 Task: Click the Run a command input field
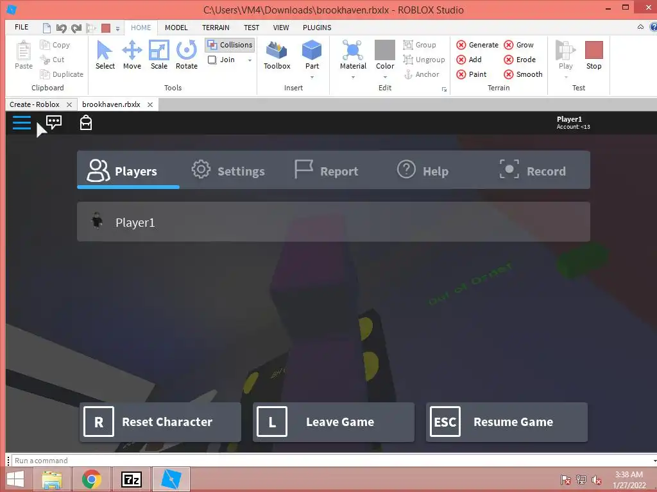point(333,461)
